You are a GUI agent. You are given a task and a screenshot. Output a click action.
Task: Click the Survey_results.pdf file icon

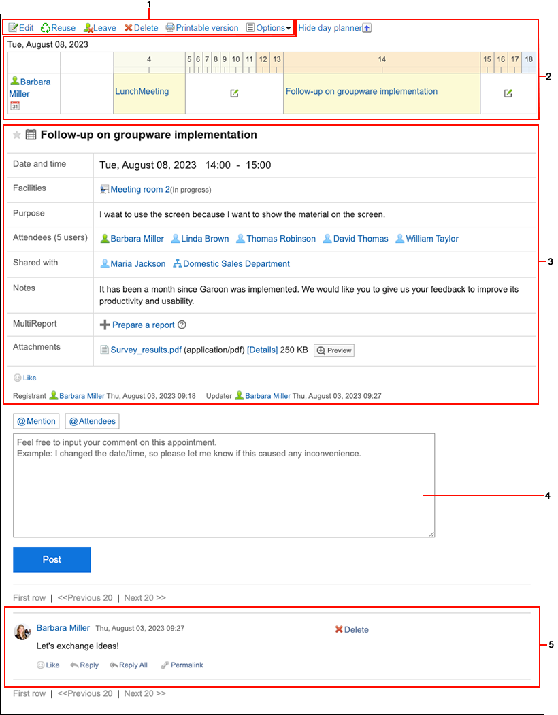(105, 350)
